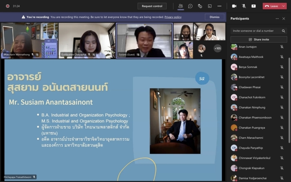Open the breakout rooms icon
The image size is (291, 182).
(209, 6)
